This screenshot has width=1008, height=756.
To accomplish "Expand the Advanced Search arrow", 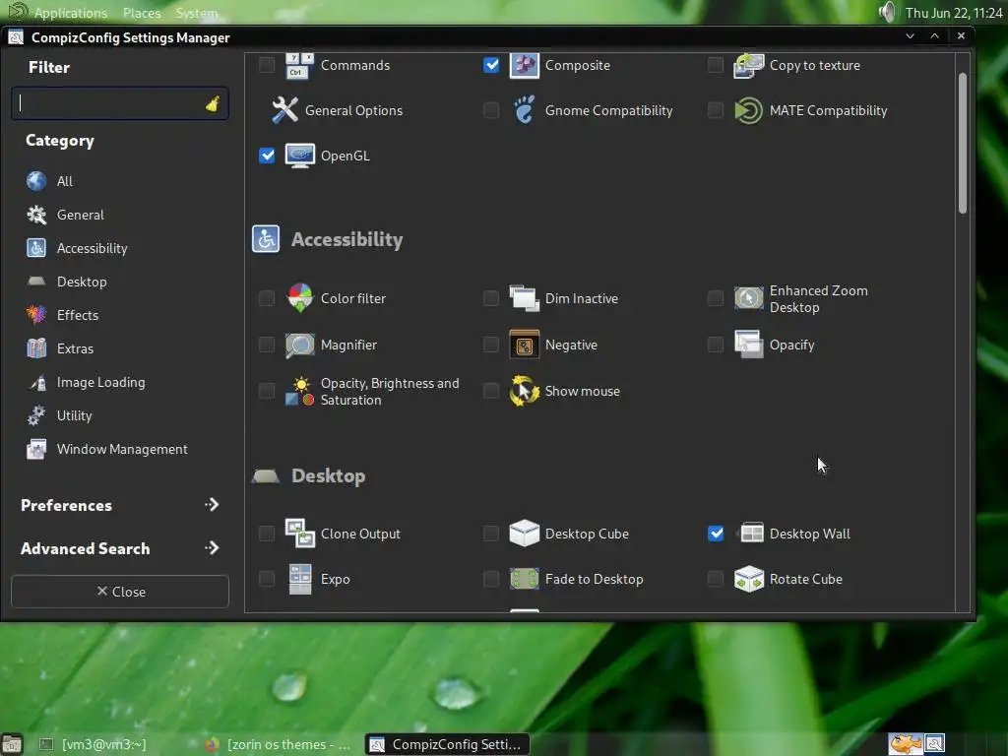I will pos(212,548).
